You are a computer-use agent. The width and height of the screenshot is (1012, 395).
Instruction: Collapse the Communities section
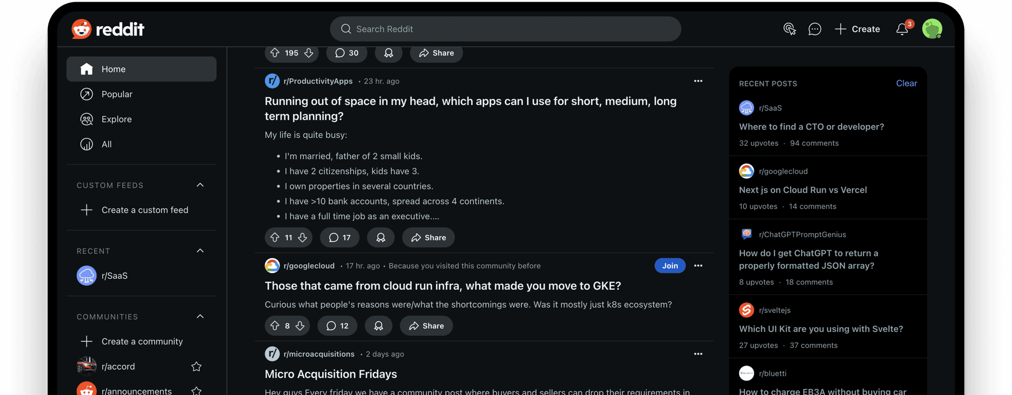(200, 316)
